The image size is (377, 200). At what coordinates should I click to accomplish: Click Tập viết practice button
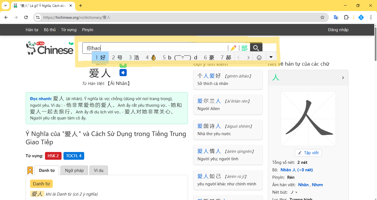308,153
